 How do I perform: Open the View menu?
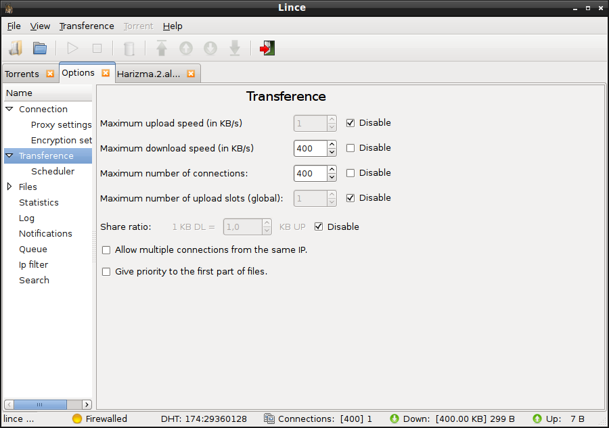40,26
